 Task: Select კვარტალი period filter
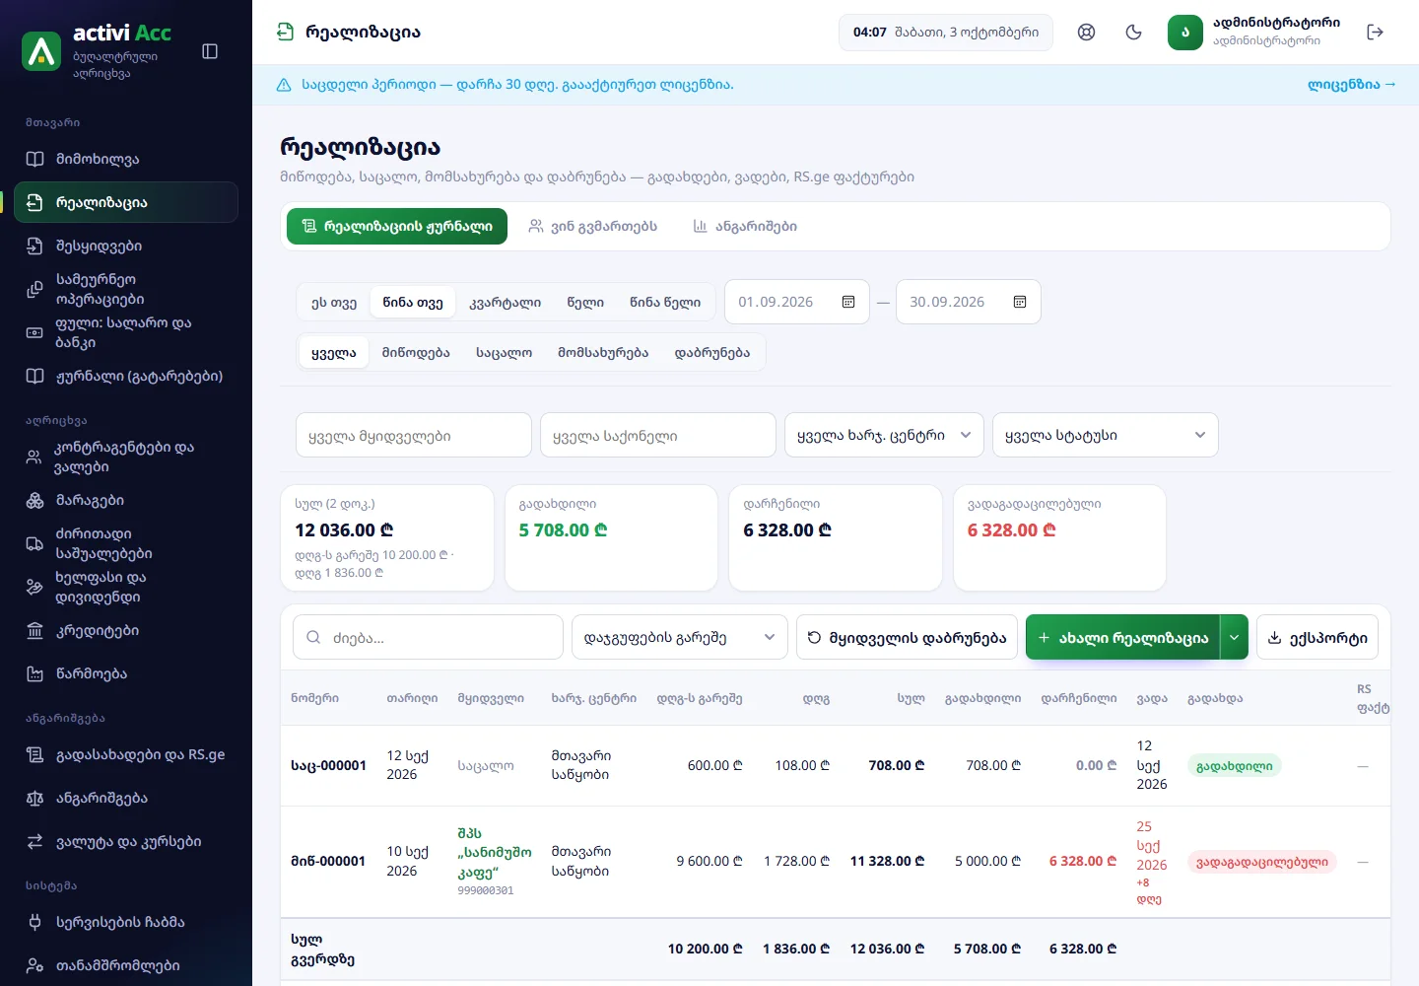(x=506, y=302)
